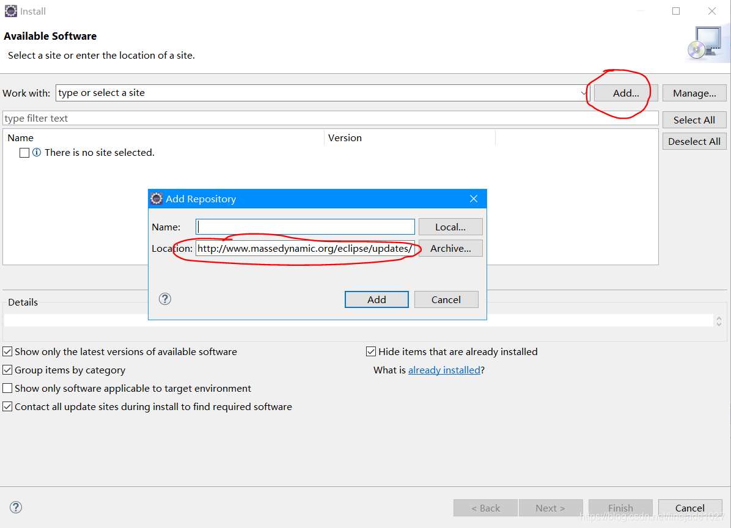Focus the type filter text field

(331, 119)
